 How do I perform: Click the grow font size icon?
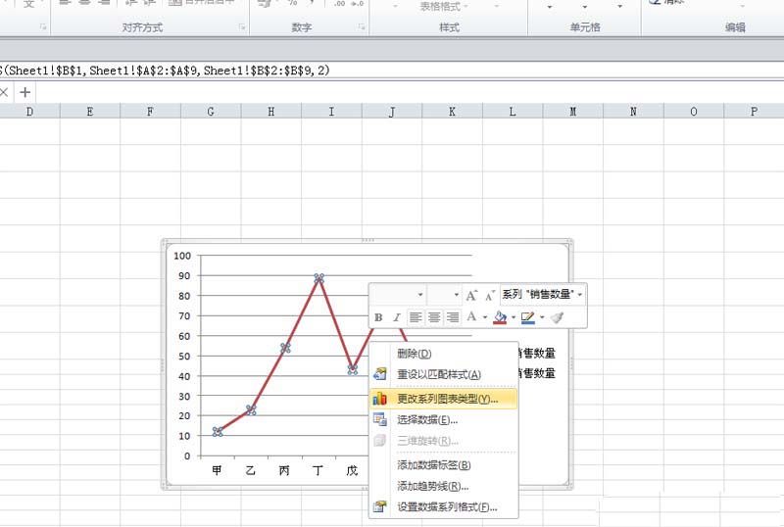click(x=472, y=295)
